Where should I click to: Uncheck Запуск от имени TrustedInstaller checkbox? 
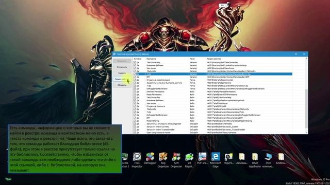point(135,129)
